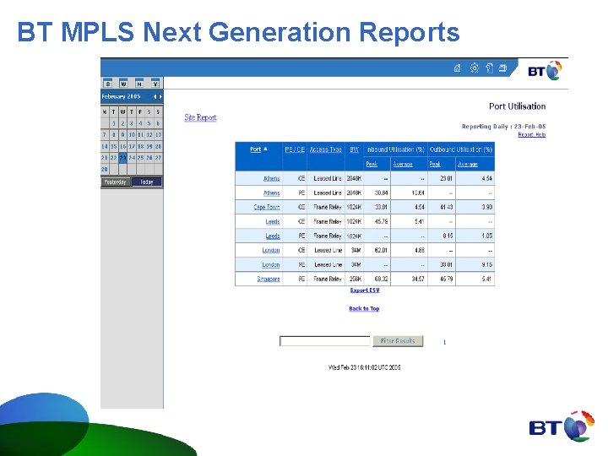Sort by the BW column header
Image resolution: width=608 pixels, height=456 pixels.
[354, 149]
